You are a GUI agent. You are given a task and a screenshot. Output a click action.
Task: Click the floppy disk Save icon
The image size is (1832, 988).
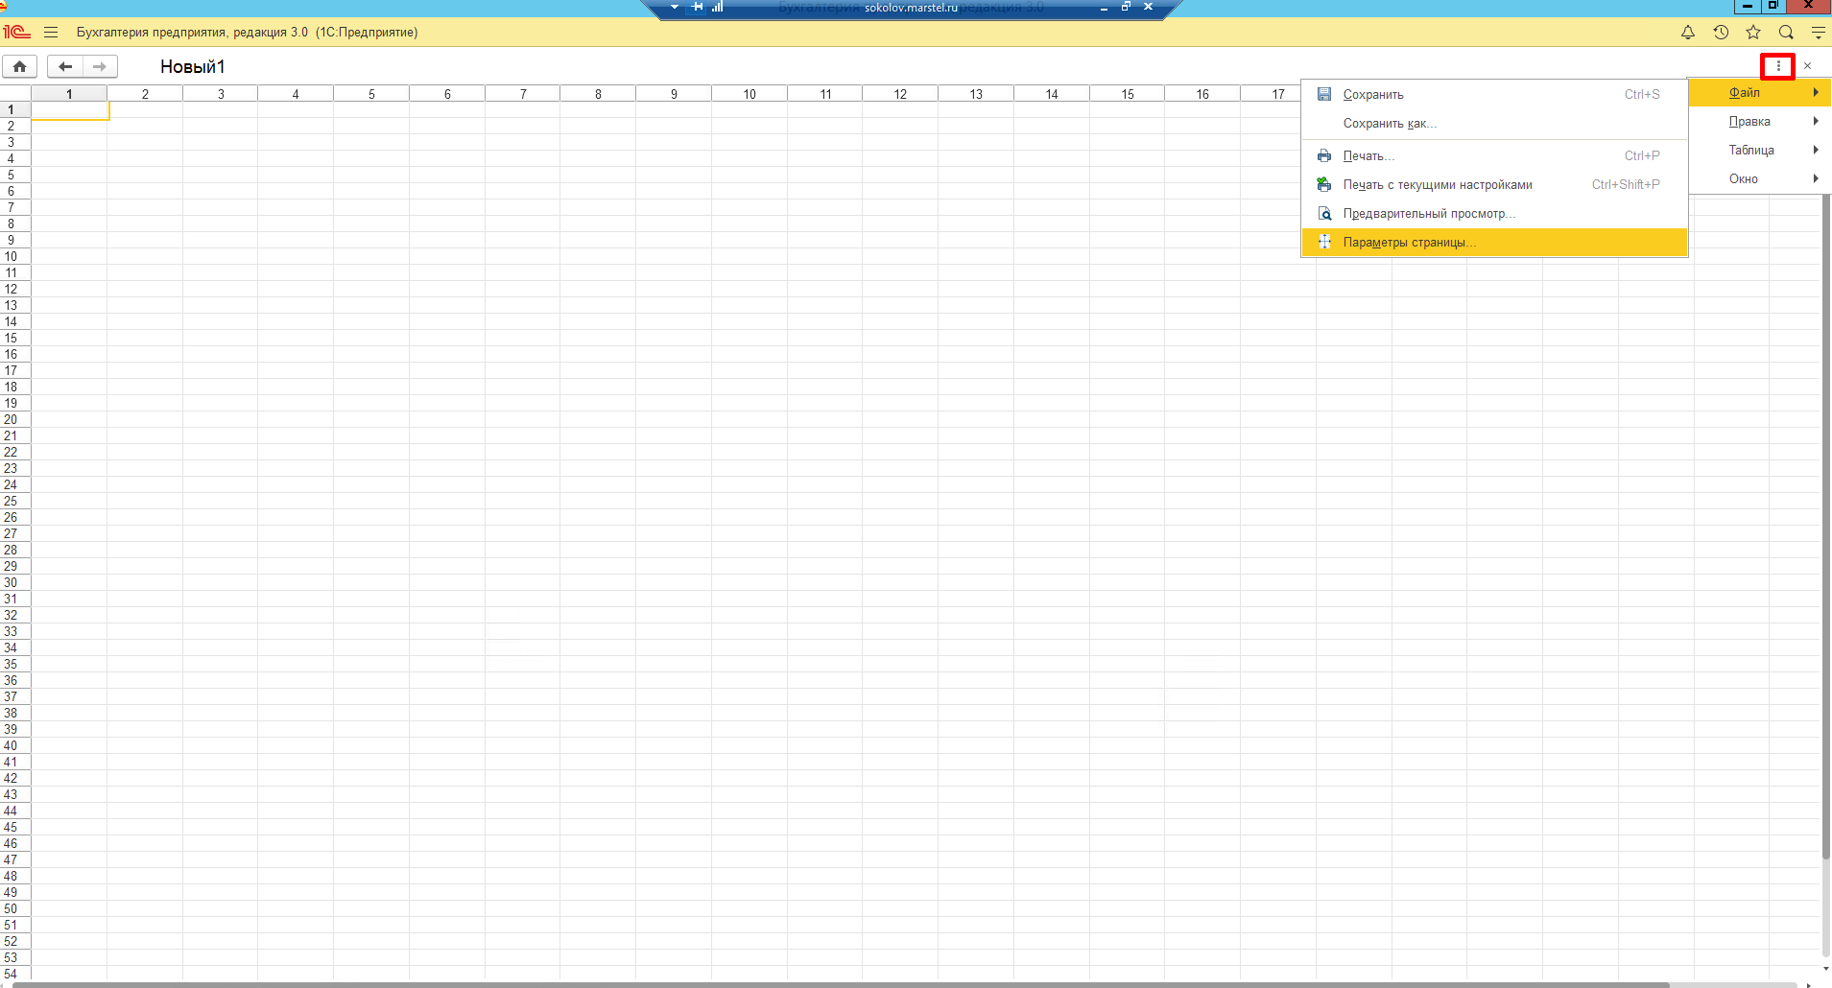pyautogui.click(x=1324, y=94)
